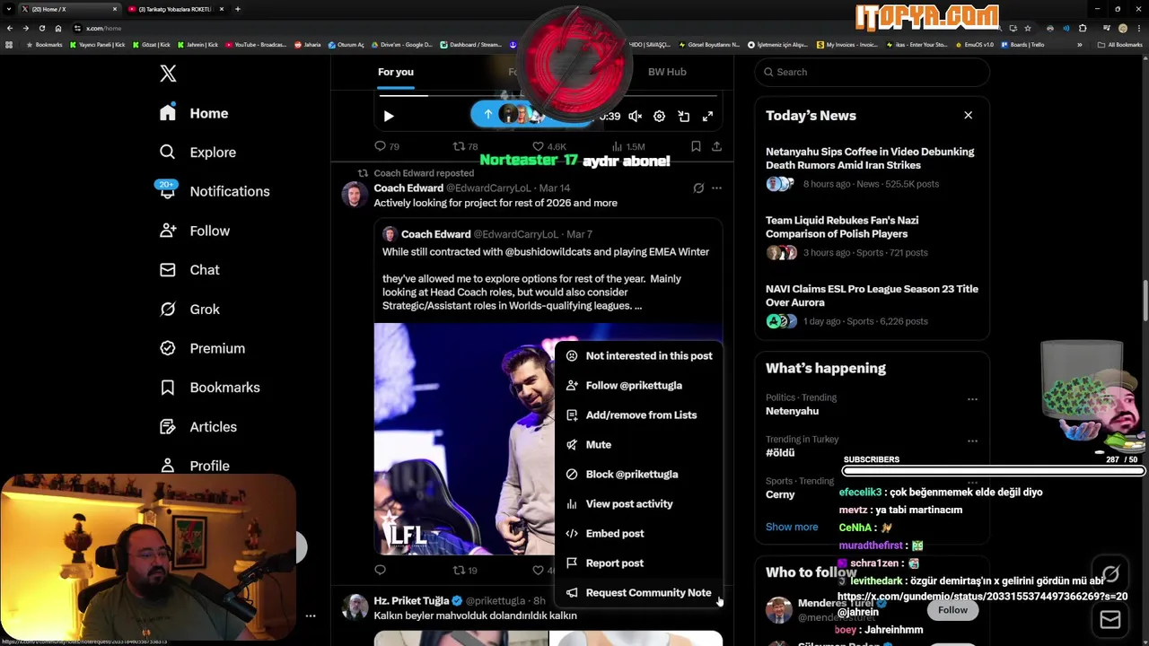Viewport: 1149px width, 646px height.
Task: Open Articles in the sidebar
Action: [x=198, y=427]
